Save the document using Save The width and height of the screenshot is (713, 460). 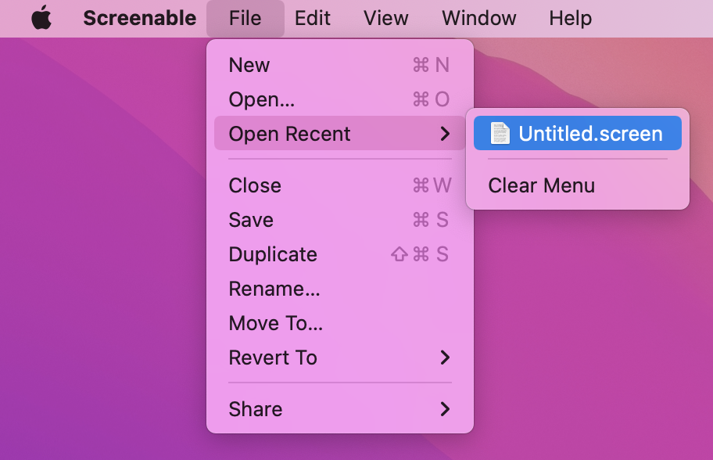251,220
